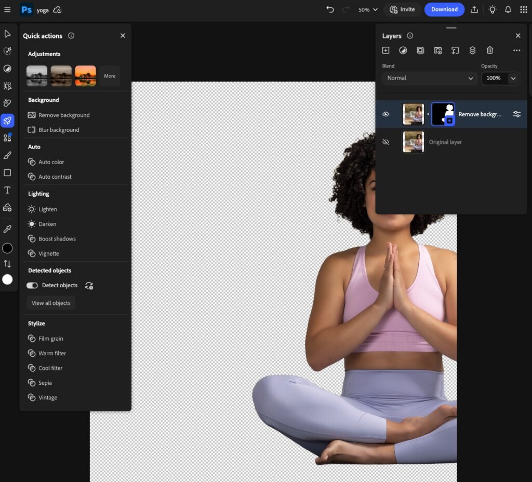
Task: Show the Original layer
Action: (385, 142)
